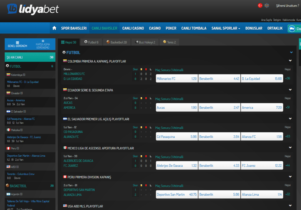Open Bonuslar menu item
Image resolution: width=301 pixels, height=210 pixels.
click(x=254, y=28)
